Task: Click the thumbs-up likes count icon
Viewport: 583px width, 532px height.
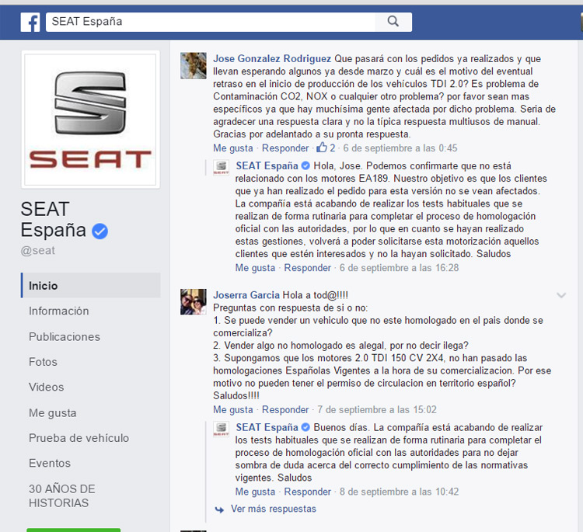Action: [x=322, y=148]
